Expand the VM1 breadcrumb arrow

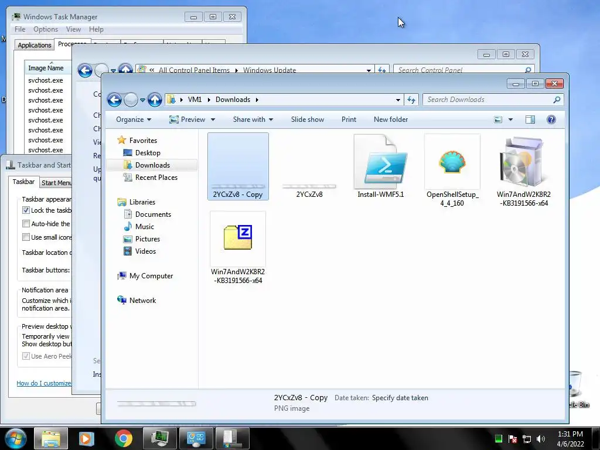[x=209, y=100]
